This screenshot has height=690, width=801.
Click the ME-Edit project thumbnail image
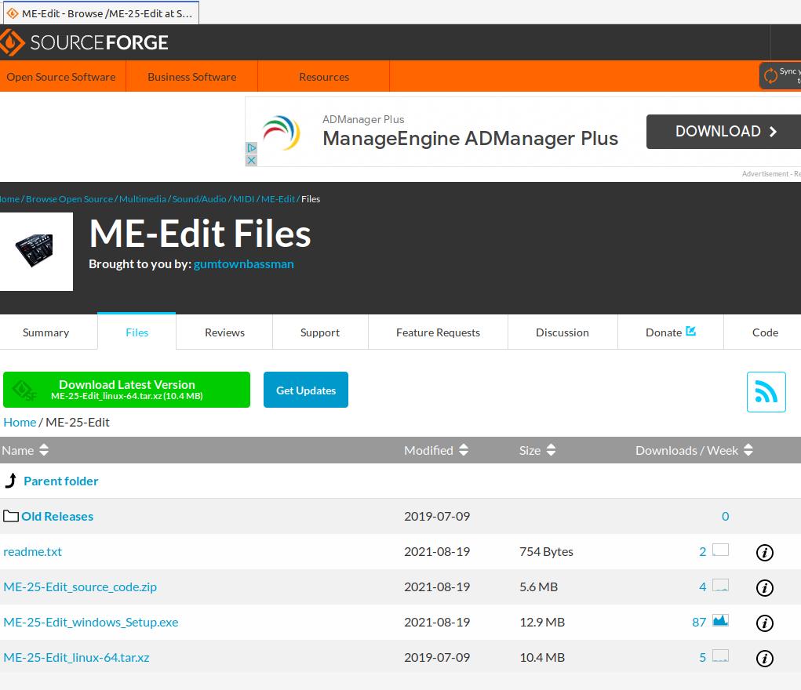[35, 251]
